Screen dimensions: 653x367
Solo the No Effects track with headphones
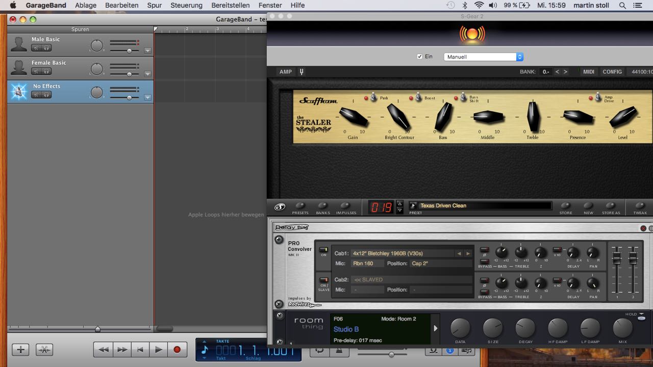(x=46, y=95)
